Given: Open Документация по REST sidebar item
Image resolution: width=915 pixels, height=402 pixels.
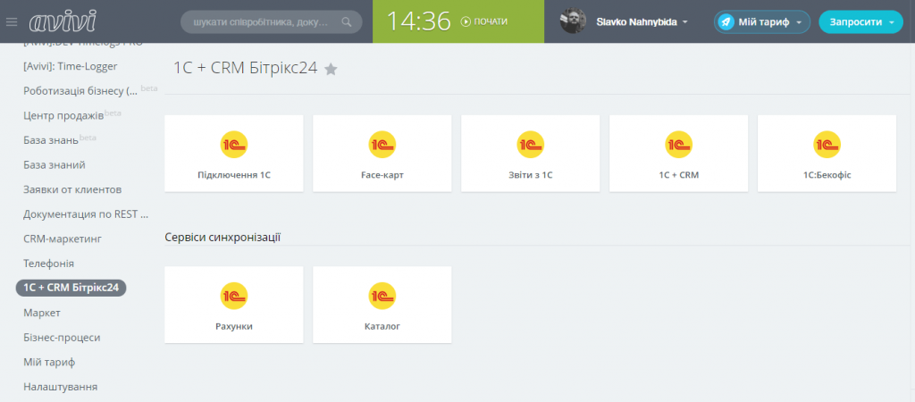Looking at the screenshot, I should (86, 214).
